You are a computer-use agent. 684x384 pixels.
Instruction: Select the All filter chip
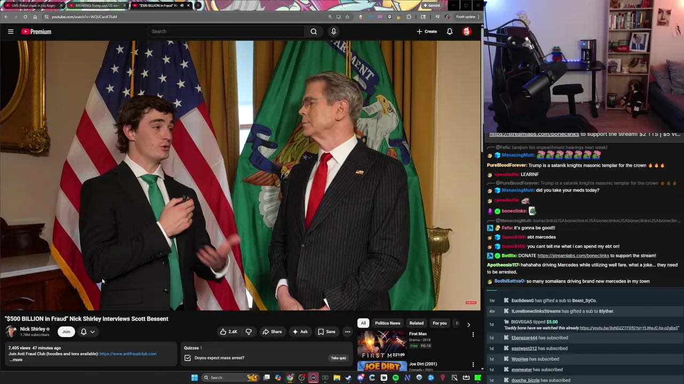[x=363, y=323]
